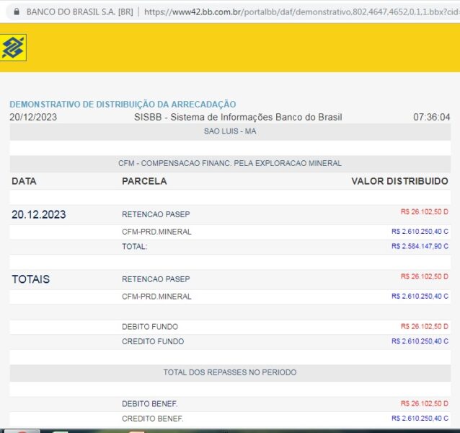Click the SAO LUIS - MA row
The height and width of the screenshot is (433, 460).
(230, 131)
